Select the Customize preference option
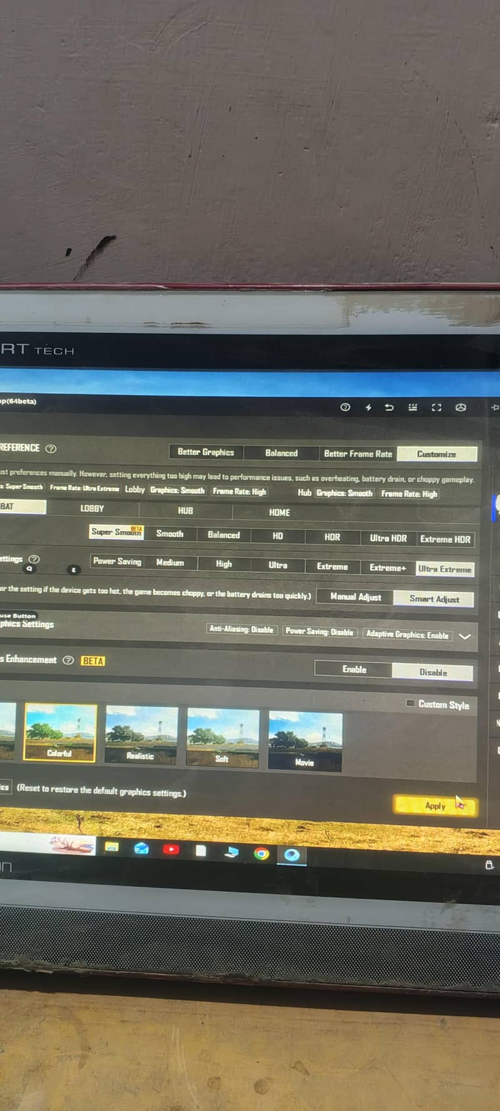The image size is (500, 1111). pyautogui.click(x=437, y=455)
